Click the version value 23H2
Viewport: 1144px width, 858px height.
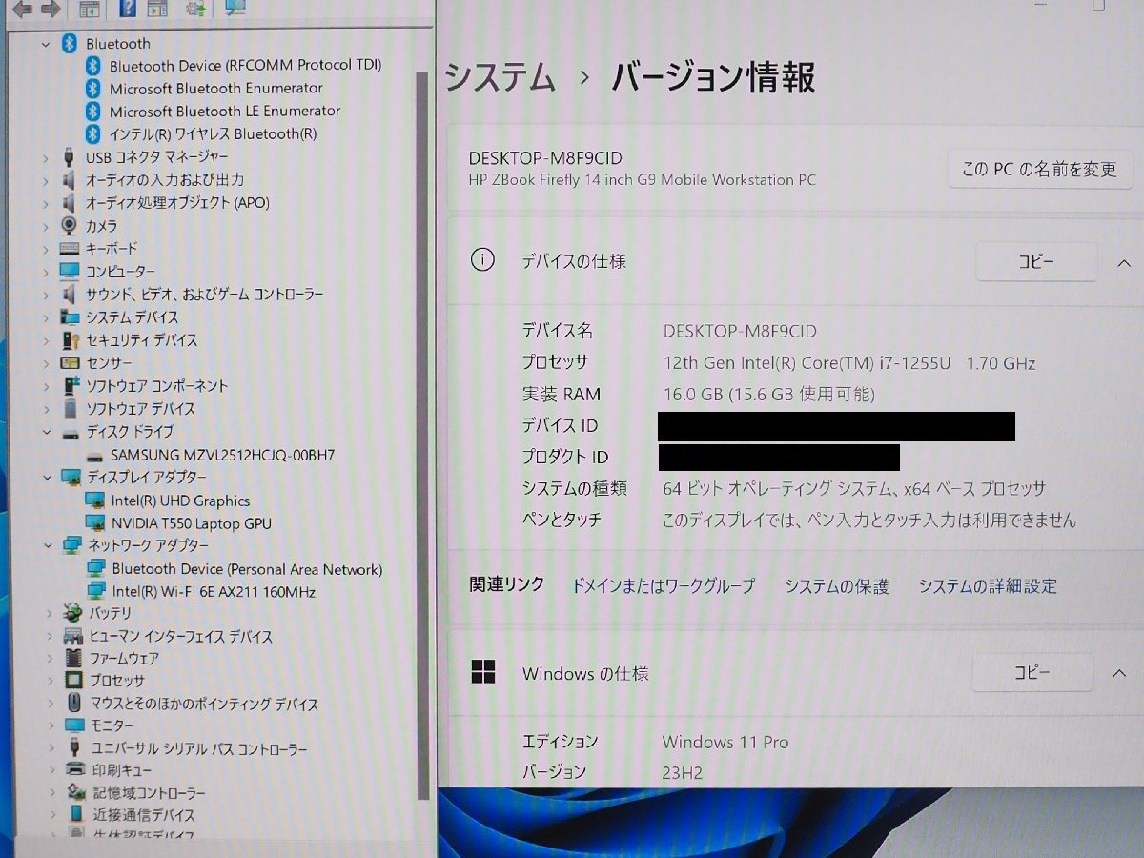coord(683,772)
